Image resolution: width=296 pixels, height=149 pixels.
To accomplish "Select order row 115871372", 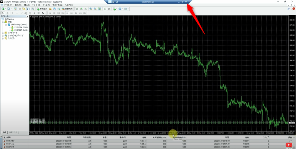I will click(x=148, y=144).
